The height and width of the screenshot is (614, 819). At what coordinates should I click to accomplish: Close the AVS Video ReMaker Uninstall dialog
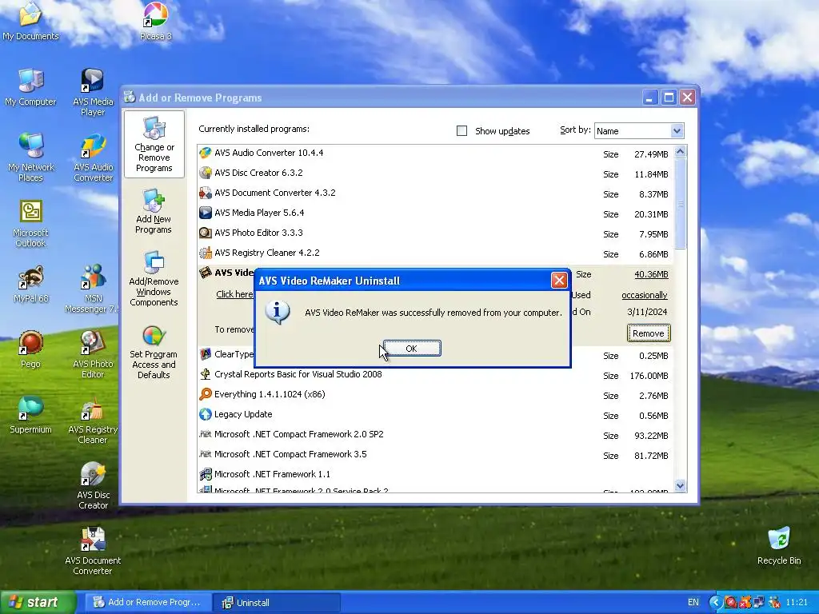(559, 281)
